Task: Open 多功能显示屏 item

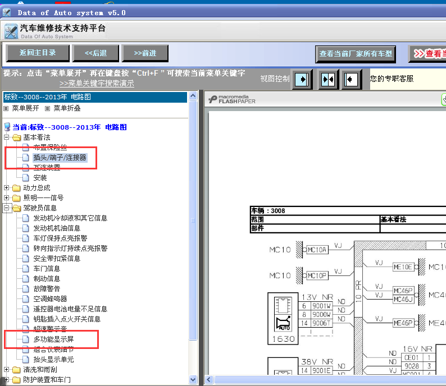Action: coord(53,339)
